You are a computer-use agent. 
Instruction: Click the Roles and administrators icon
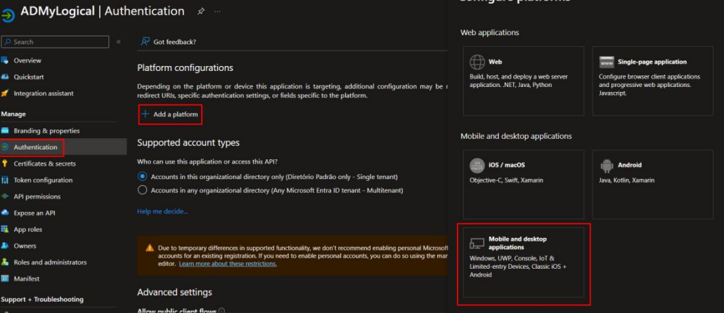pos(5,262)
